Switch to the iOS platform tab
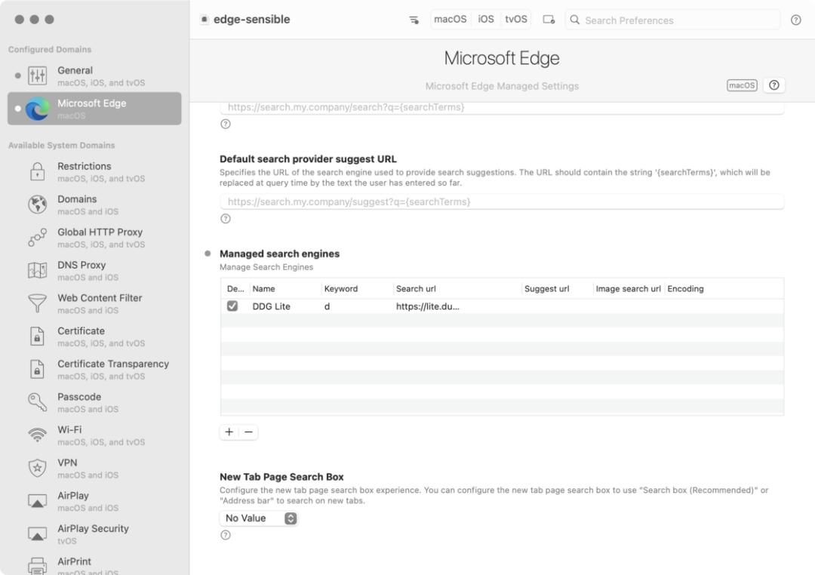This screenshot has height=575, width=815. point(486,20)
